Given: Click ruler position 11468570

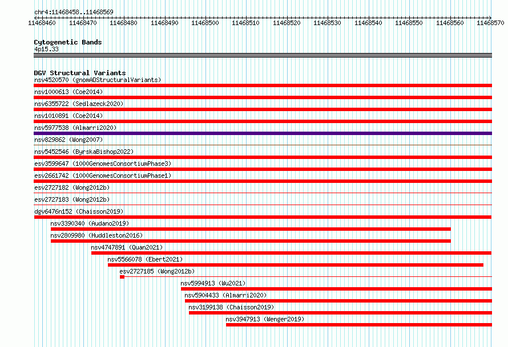Looking at the screenshot, I should click(x=490, y=23).
